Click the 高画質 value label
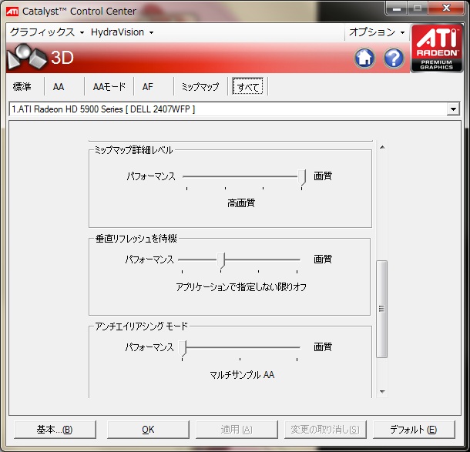 tap(241, 203)
